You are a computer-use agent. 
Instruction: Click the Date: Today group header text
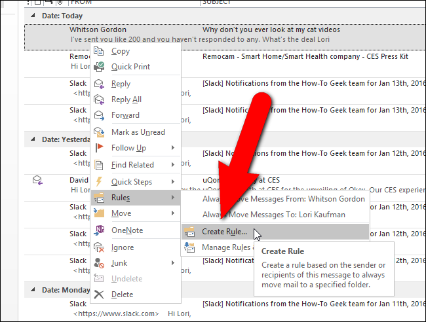pyautogui.click(x=62, y=16)
